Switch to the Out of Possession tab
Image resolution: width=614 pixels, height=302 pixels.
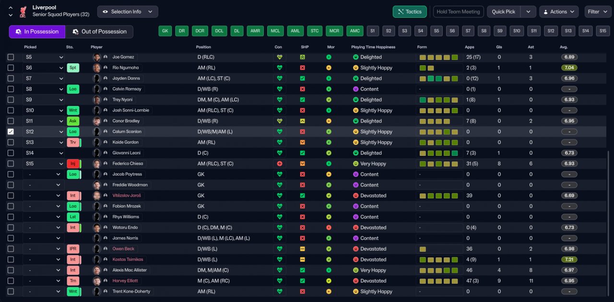tap(99, 32)
